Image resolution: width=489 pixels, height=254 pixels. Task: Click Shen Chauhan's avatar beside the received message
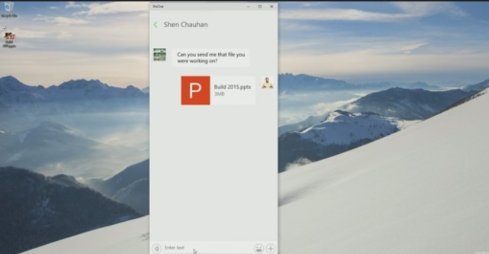[x=159, y=55]
